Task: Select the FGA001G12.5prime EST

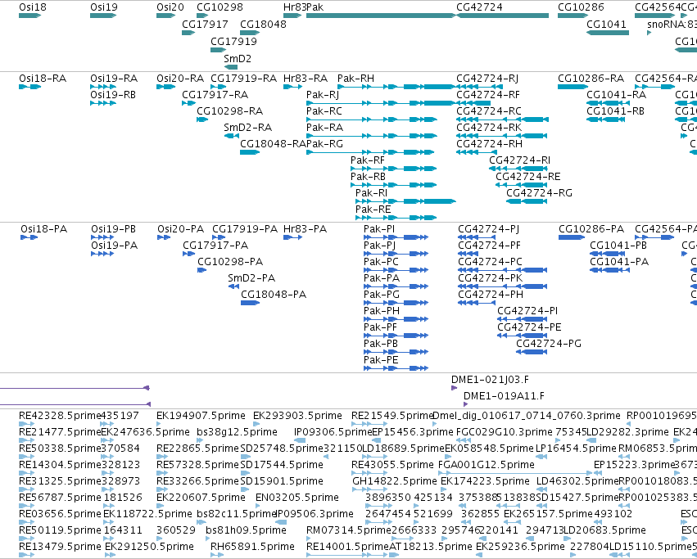Action: pyautogui.click(x=516, y=473)
